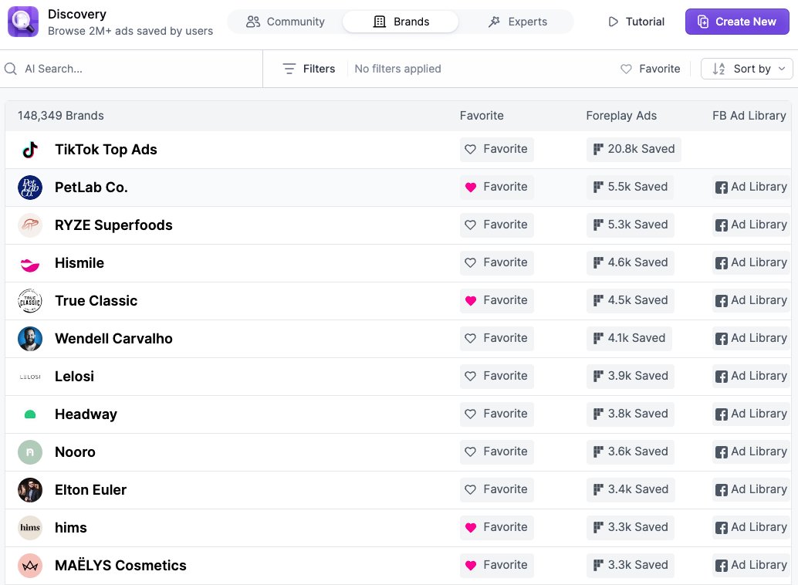Favorite the Elton Euler brand
798x585 pixels.
pos(497,489)
